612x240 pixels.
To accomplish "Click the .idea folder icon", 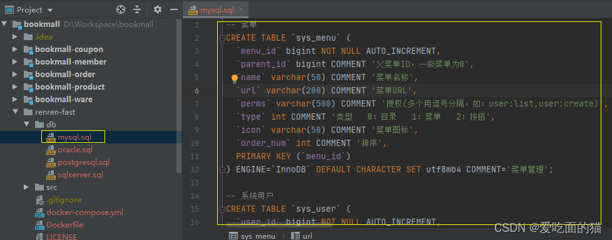I will coord(28,37).
